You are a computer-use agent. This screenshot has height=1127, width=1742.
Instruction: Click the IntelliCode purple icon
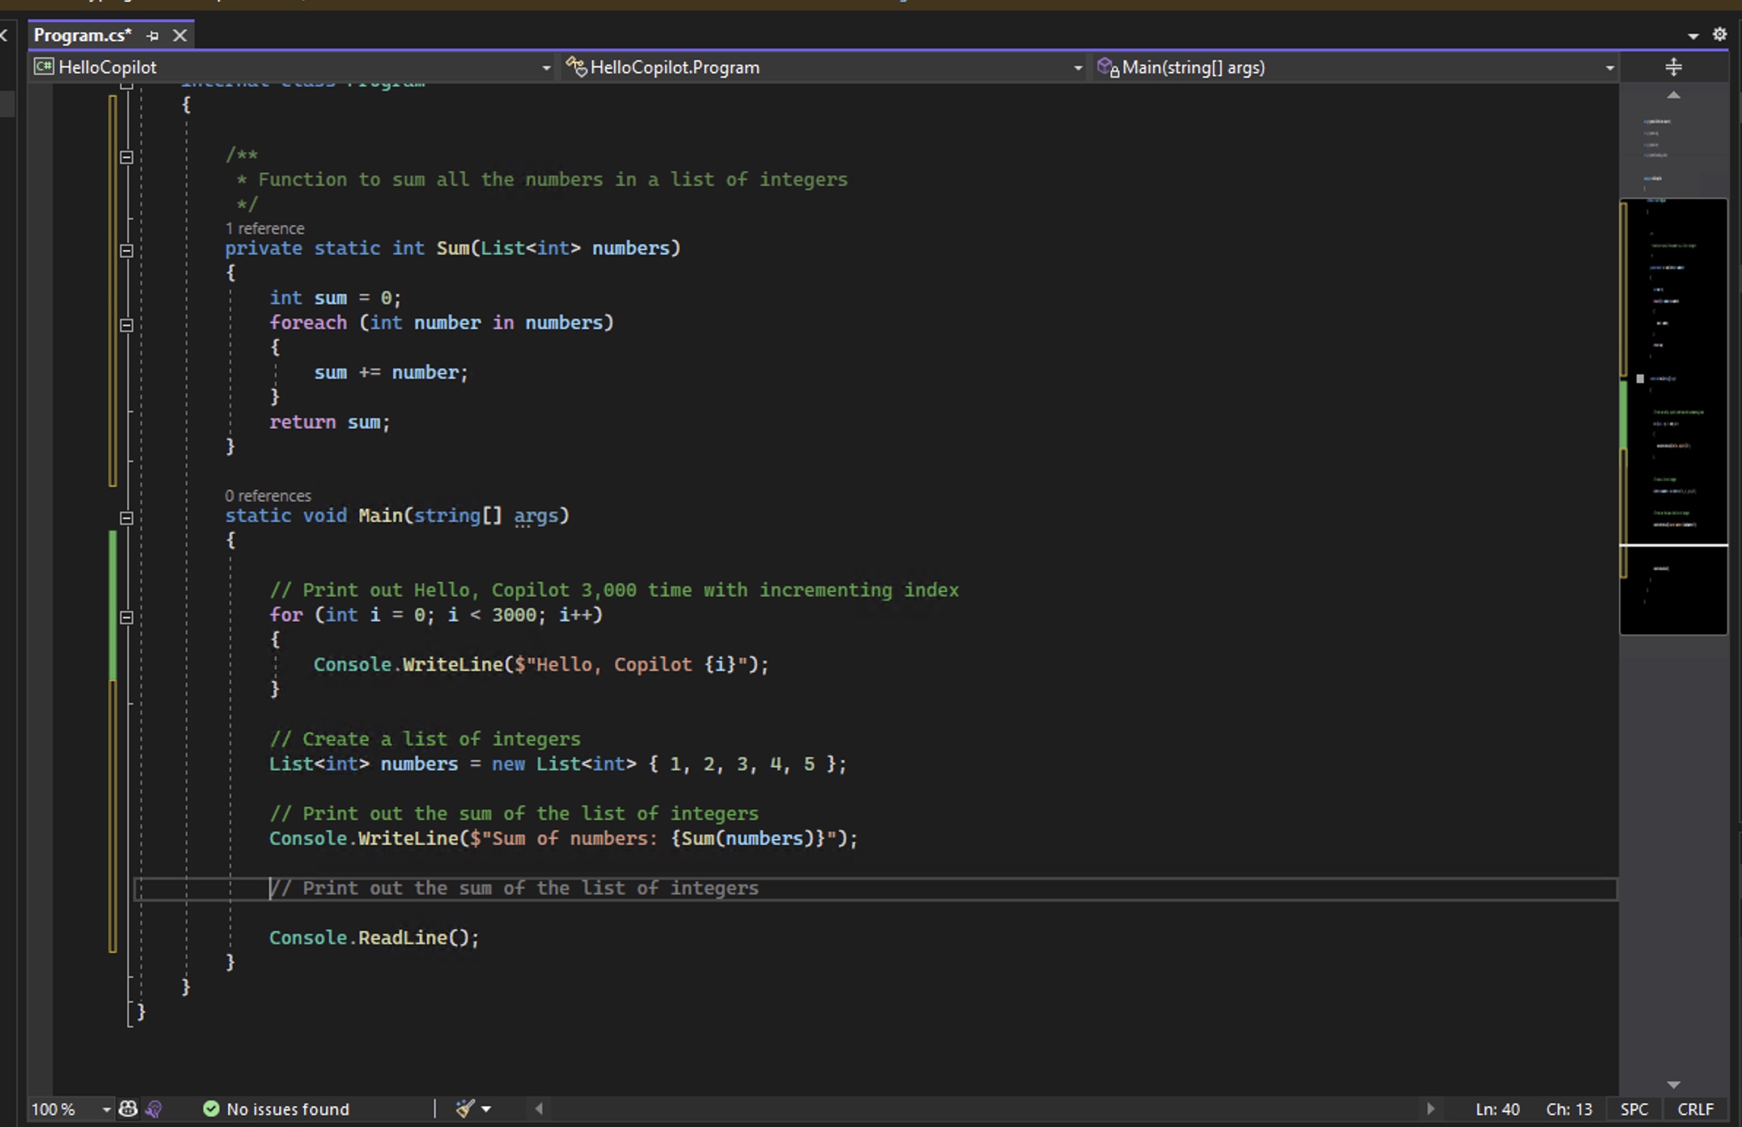[x=153, y=1109]
